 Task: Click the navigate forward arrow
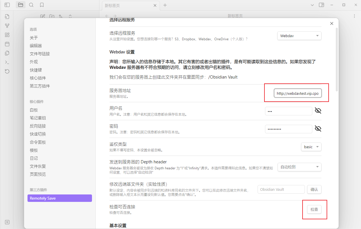(x=115, y=16)
